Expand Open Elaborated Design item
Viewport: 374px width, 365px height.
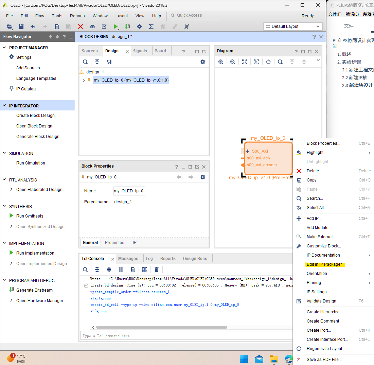(x=11, y=189)
